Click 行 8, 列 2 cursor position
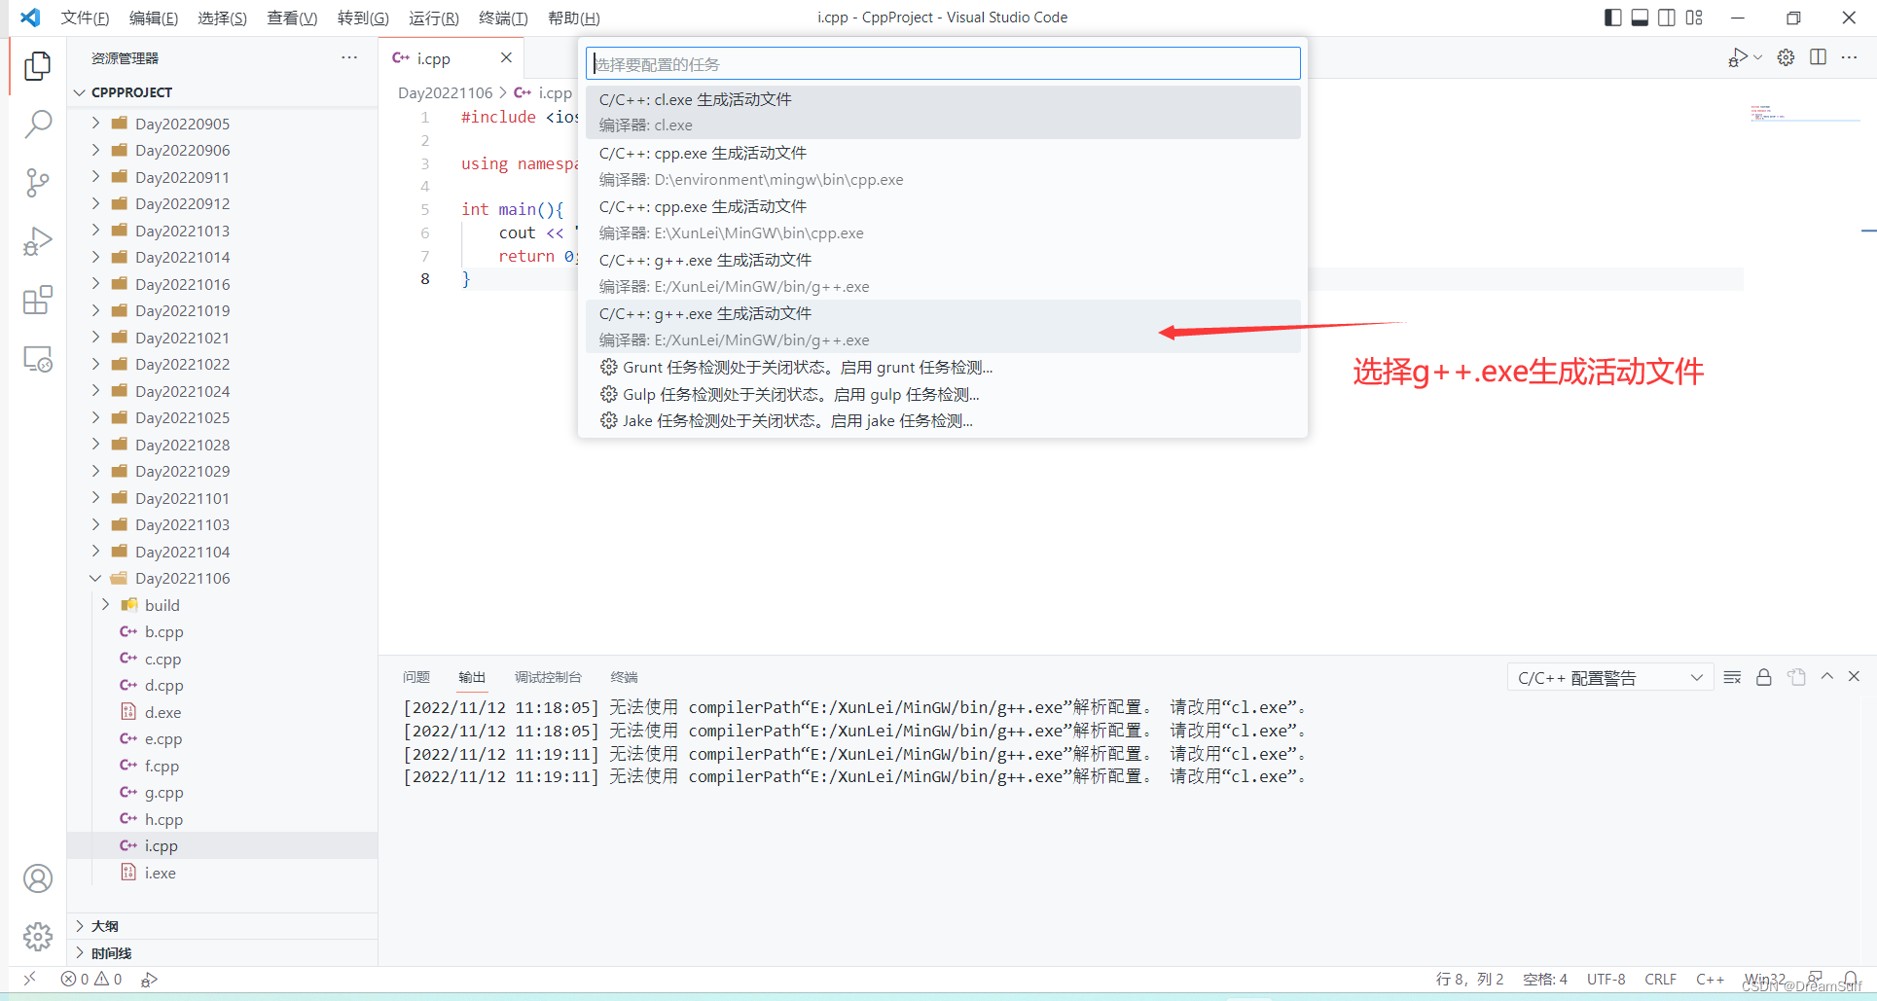Screen dimensions: 1877x1001 point(1469,979)
